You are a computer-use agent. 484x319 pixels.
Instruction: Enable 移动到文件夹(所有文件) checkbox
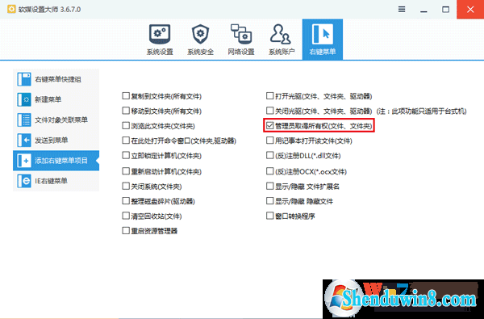point(126,111)
